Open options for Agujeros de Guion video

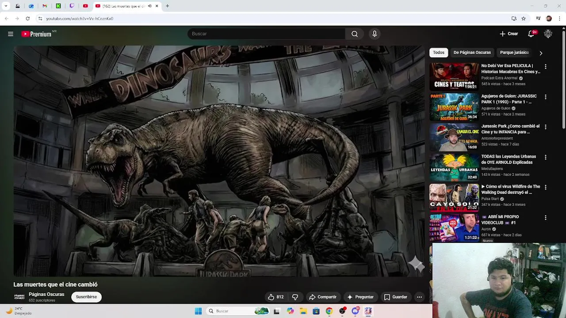point(545,97)
